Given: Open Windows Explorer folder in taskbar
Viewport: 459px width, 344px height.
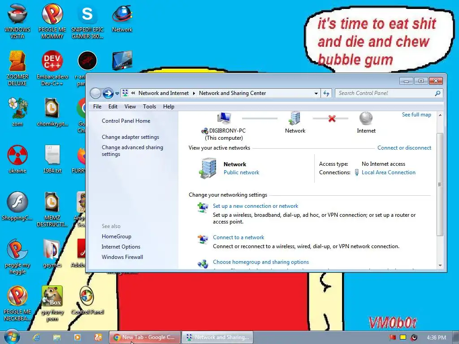Looking at the screenshot, I should coord(57,337).
